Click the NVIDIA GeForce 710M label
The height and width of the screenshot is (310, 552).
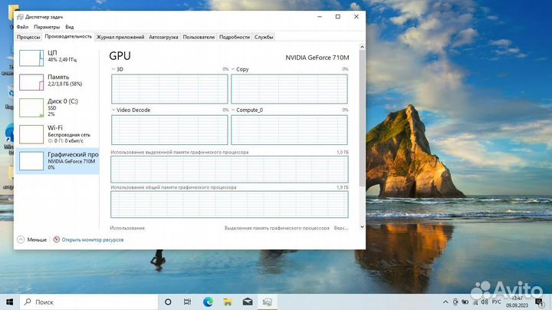point(317,58)
